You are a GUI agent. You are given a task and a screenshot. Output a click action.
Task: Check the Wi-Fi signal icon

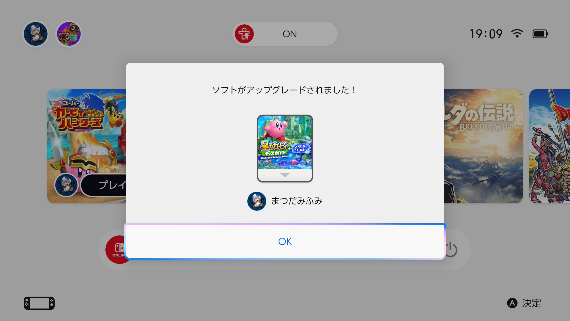click(517, 34)
